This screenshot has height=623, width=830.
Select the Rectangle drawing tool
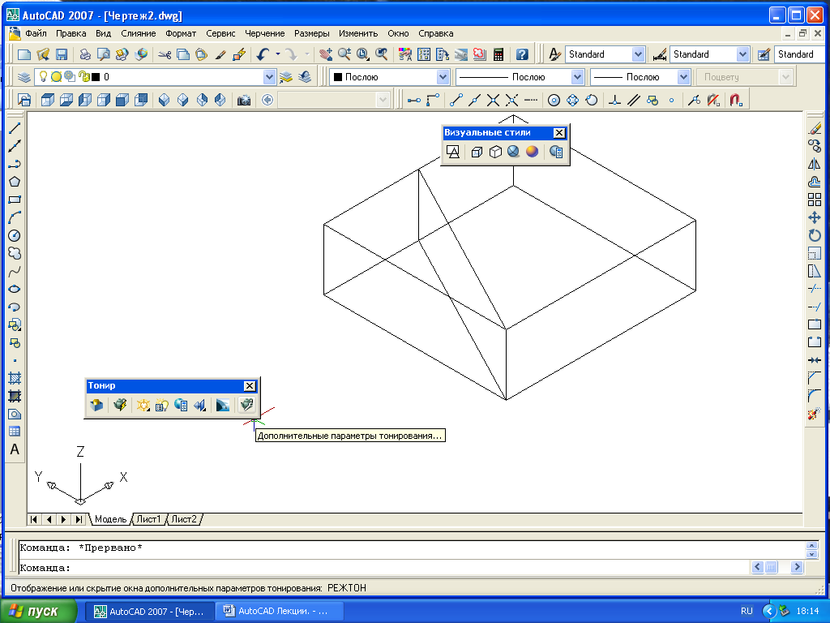(15, 200)
